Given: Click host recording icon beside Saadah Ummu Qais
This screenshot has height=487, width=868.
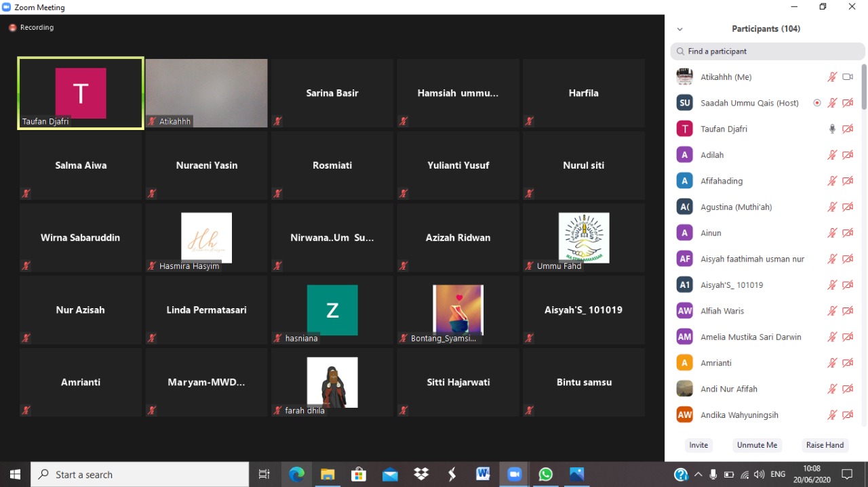Looking at the screenshot, I should (817, 103).
